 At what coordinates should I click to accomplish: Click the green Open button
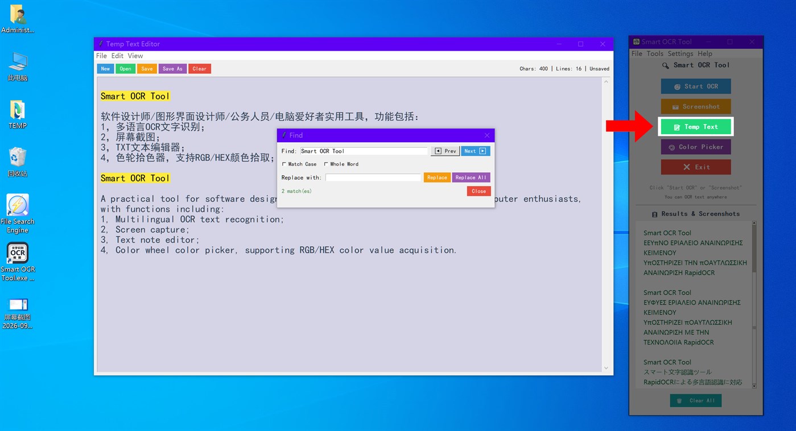[x=125, y=69]
